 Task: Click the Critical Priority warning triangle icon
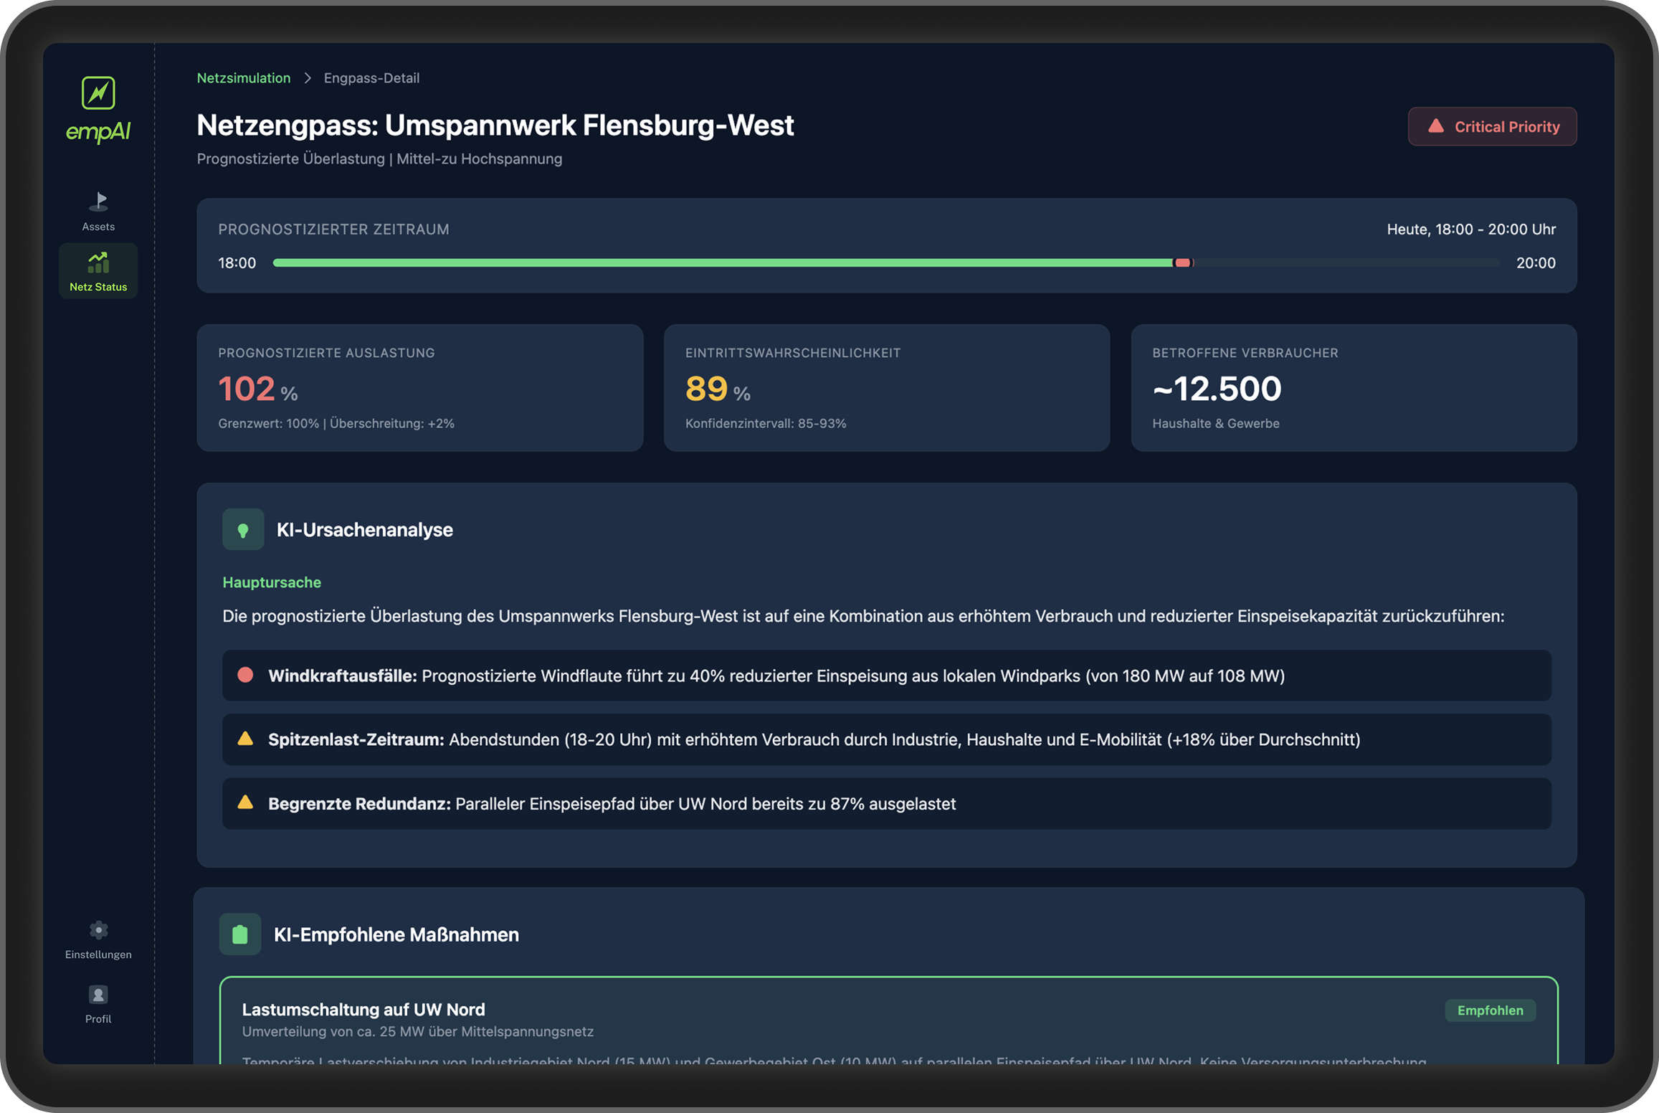(1435, 126)
